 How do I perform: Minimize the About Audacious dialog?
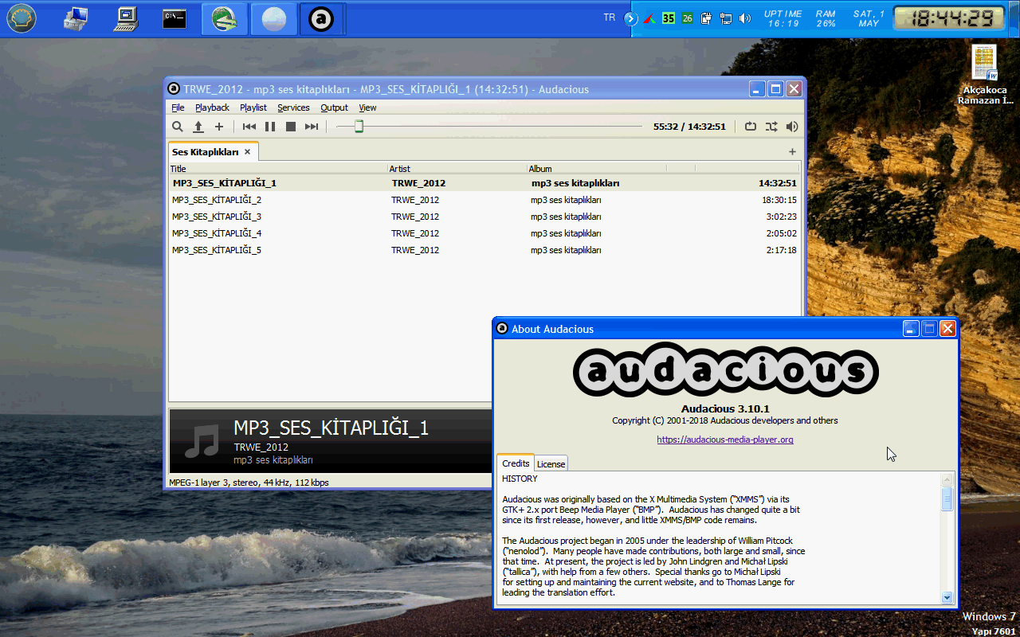(911, 328)
